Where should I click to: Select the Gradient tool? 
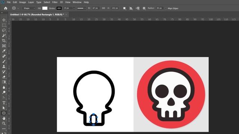pos(4,82)
